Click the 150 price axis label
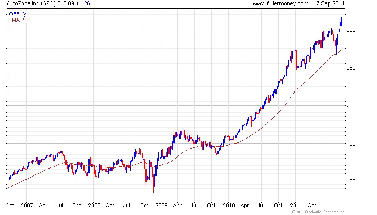 pyautogui.click(x=350, y=144)
